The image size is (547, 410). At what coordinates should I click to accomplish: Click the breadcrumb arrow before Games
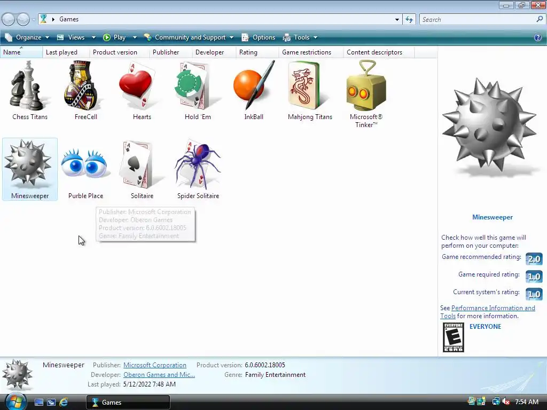point(53,19)
